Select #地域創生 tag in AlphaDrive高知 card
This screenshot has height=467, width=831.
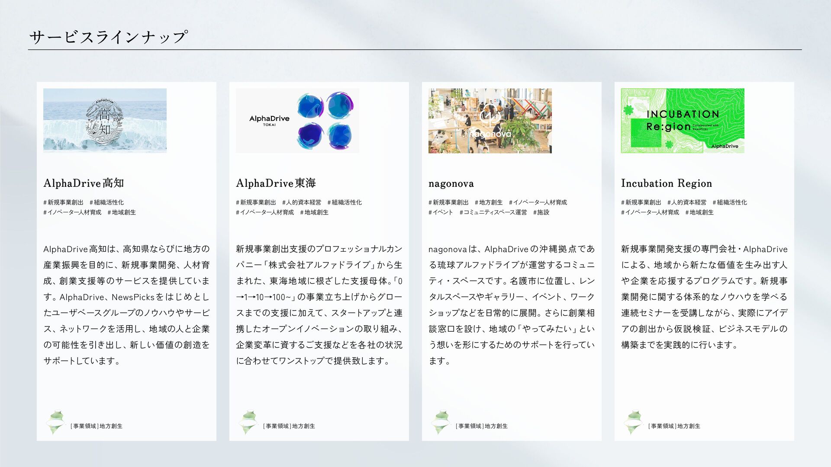pos(122,212)
